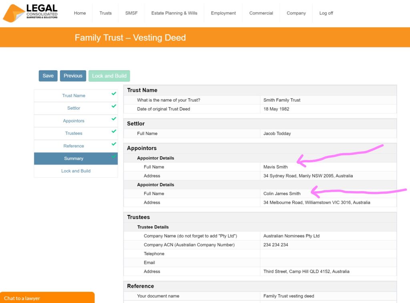410x303 pixels.
Task: Click the green checkmark beside Reference
Action: [114, 144]
